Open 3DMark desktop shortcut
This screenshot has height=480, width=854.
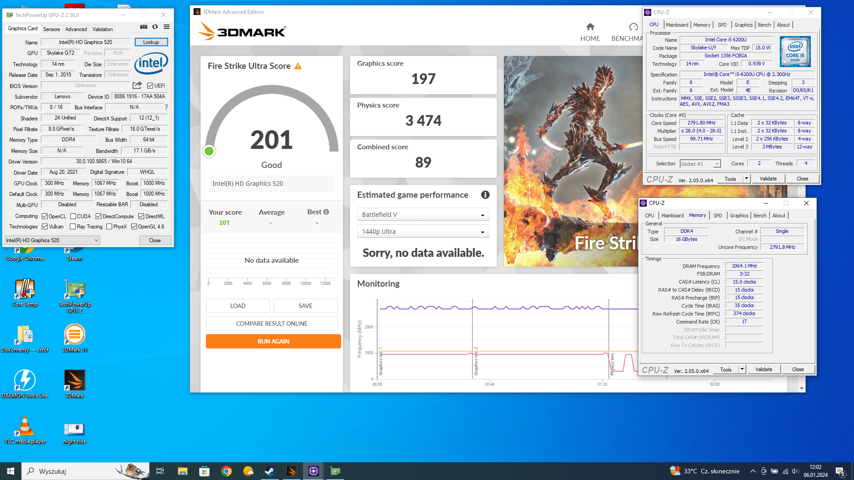[x=74, y=384]
